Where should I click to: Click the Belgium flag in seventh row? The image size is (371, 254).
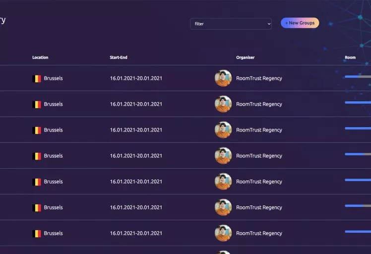37,233
